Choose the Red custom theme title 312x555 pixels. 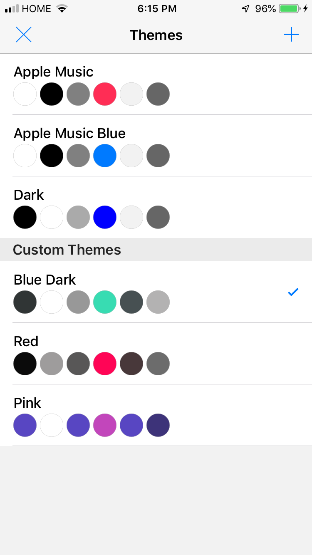click(26, 342)
